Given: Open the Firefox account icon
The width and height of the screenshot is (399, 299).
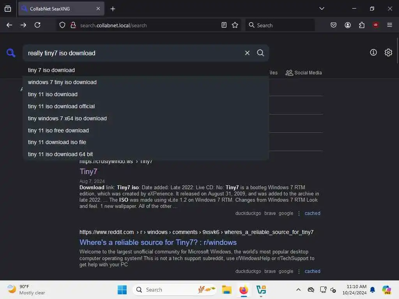Looking at the screenshot, I should (x=348, y=25).
